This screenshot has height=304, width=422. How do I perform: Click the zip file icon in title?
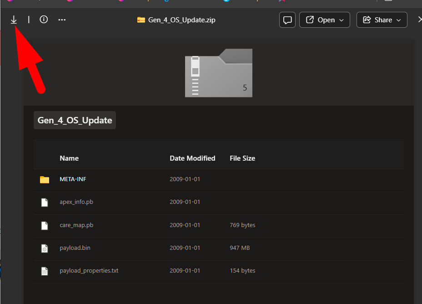click(141, 20)
